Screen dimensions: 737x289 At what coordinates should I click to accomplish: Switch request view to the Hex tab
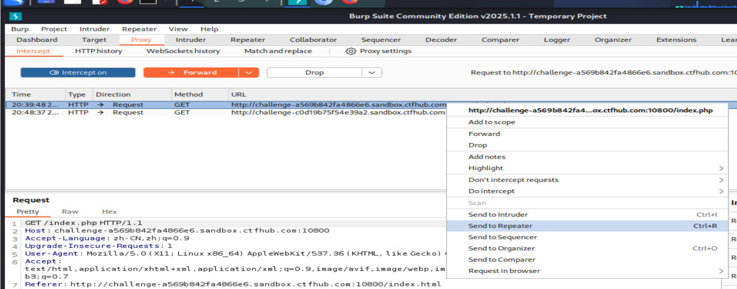click(x=109, y=211)
